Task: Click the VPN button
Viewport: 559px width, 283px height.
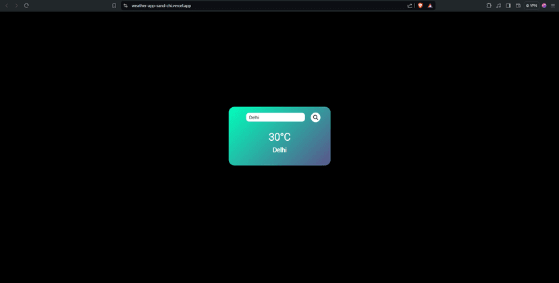Action: click(531, 5)
